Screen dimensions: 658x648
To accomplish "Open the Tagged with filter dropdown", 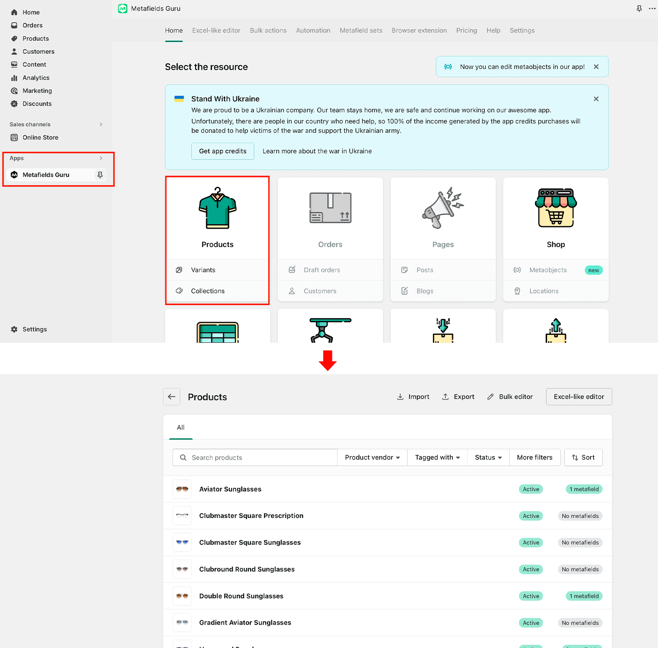I will (x=437, y=457).
